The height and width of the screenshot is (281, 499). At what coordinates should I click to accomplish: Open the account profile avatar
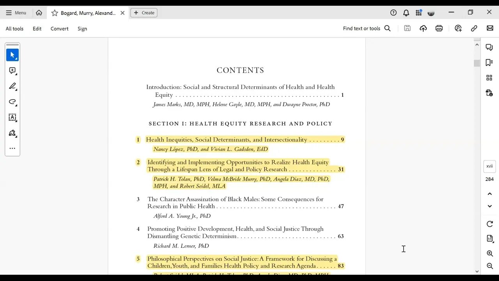pyautogui.click(x=431, y=13)
